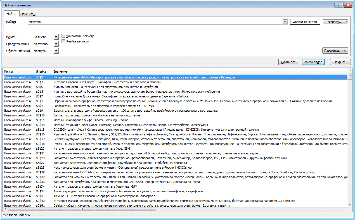Click the Закрыть button

click(x=340, y=62)
